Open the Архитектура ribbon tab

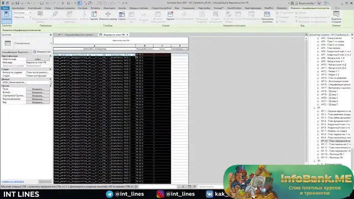(x=18, y=8)
